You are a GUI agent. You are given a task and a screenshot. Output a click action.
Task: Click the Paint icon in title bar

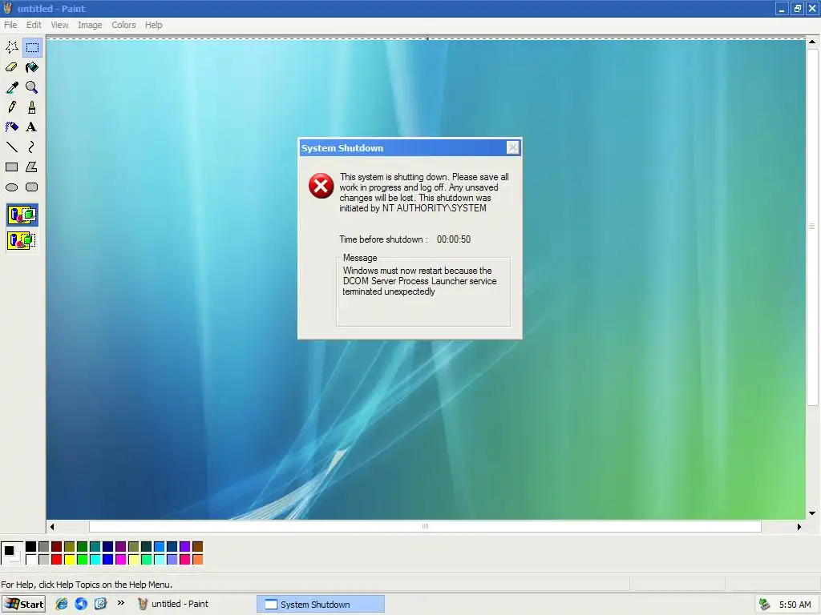coord(8,8)
